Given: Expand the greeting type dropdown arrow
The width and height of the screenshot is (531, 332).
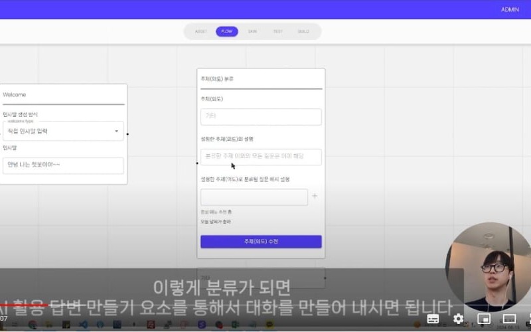Looking at the screenshot, I should point(117,131).
